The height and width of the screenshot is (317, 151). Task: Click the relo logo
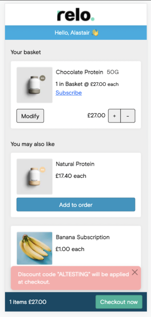(76, 15)
